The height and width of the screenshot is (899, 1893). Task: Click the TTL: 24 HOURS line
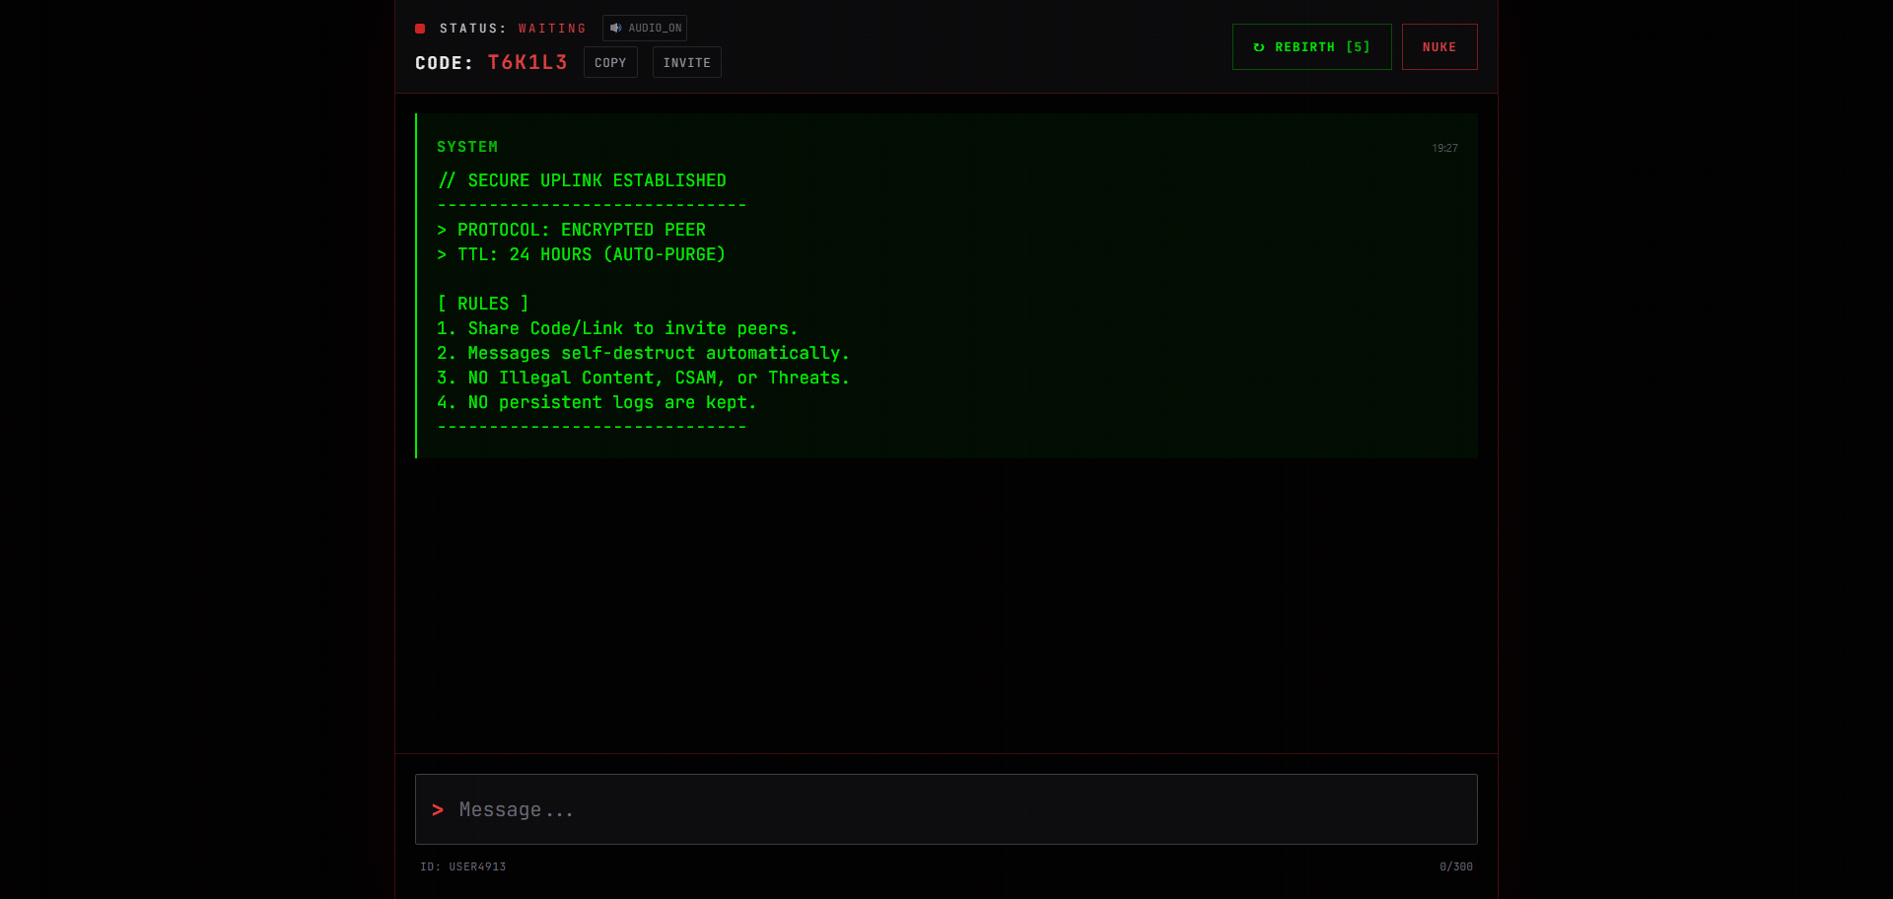coord(581,254)
